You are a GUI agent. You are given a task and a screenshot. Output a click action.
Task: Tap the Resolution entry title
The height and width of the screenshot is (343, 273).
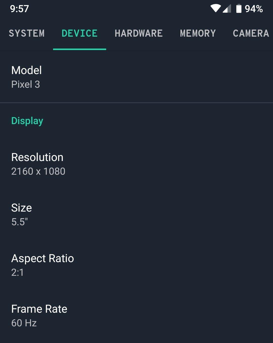[37, 157]
